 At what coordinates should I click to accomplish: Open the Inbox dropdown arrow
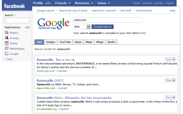coord(109,3)
